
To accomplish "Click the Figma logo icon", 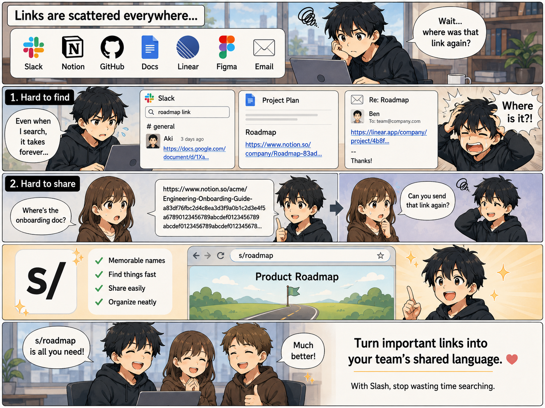I will pyautogui.click(x=227, y=47).
